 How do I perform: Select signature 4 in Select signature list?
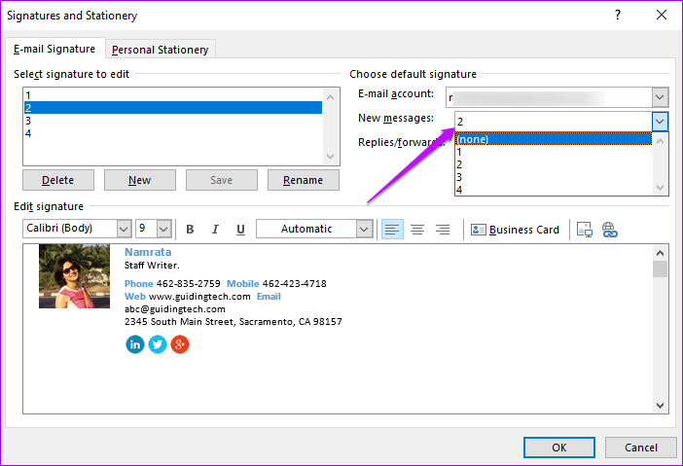tap(173, 133)
